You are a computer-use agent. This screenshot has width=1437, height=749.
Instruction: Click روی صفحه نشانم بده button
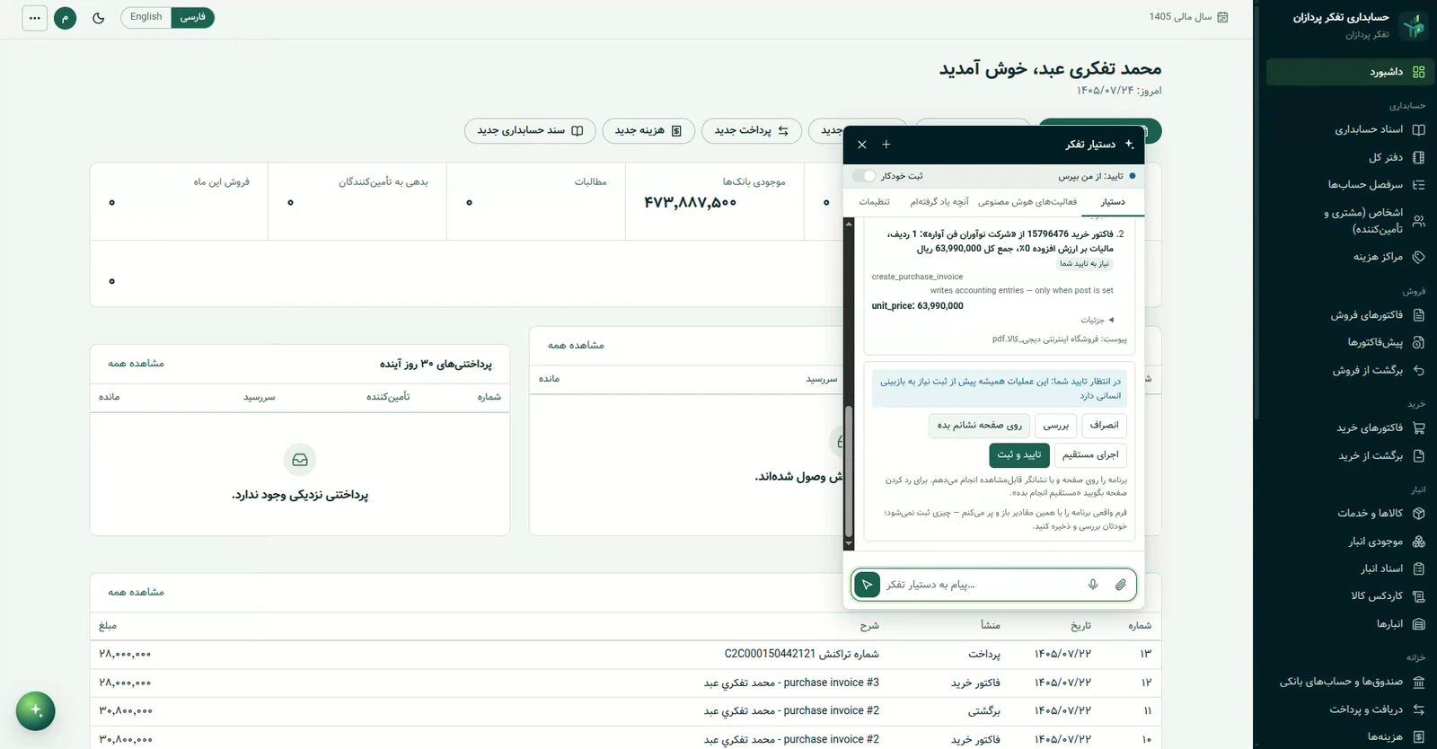pos(980,426)
